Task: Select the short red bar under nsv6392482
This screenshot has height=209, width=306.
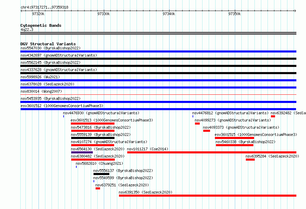Action: [273, 116]
